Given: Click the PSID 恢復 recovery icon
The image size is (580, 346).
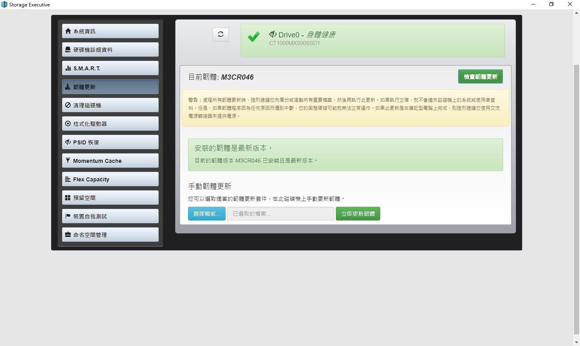Looking at the screenshot, I should point(68,142).
